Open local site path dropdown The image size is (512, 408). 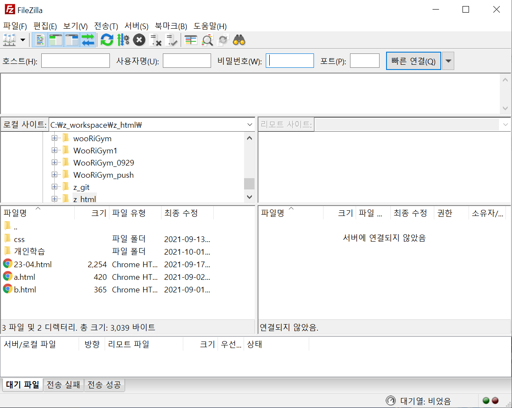pos(250,124)
